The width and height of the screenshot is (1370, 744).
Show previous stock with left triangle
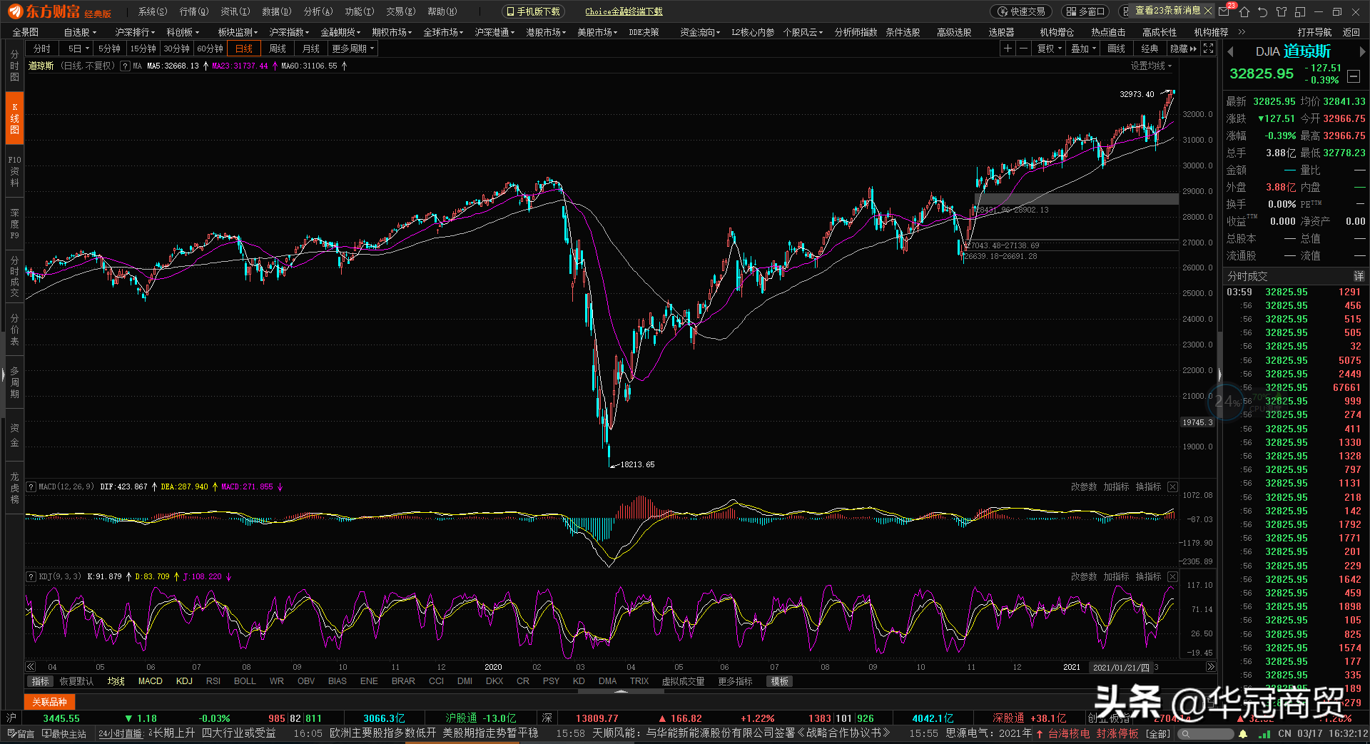click(x=1230, y=51)
